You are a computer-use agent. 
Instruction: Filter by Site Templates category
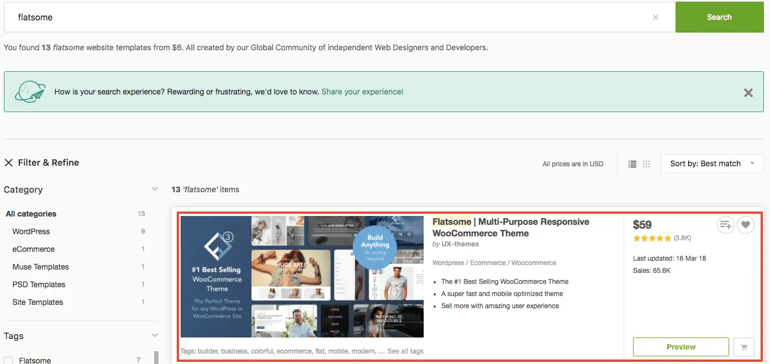pyautogui.click(x=38, y=302)
